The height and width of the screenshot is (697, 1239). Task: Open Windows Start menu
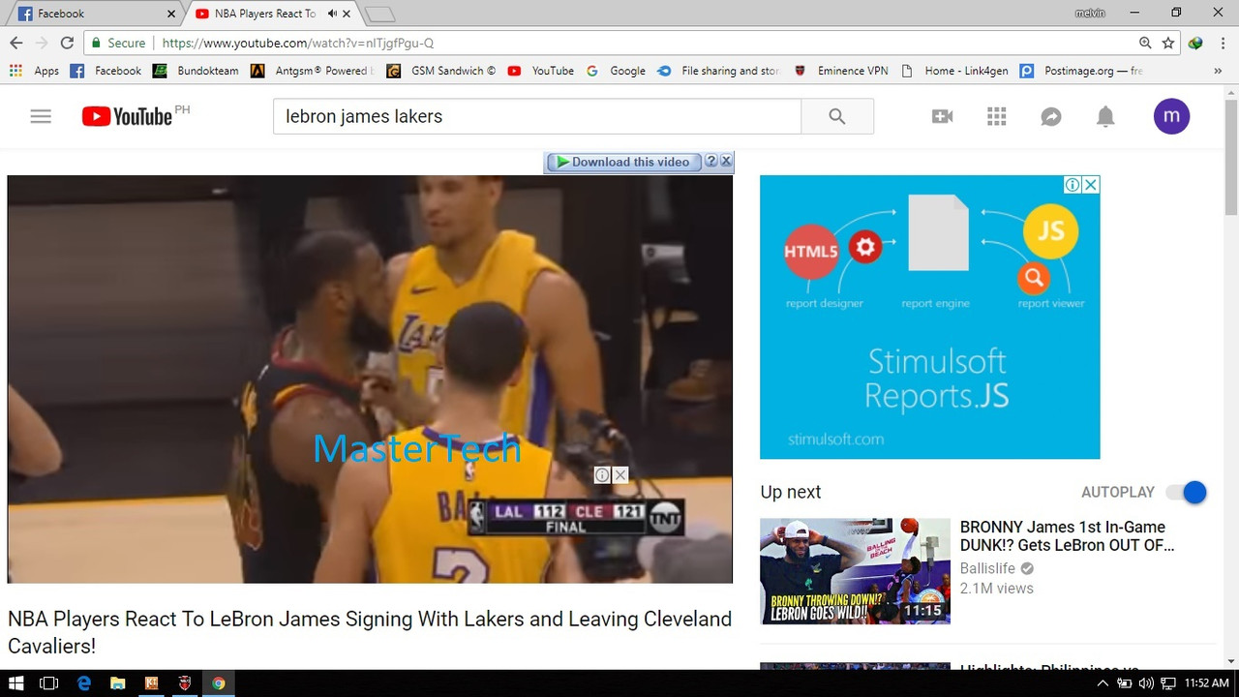(16, 682)
